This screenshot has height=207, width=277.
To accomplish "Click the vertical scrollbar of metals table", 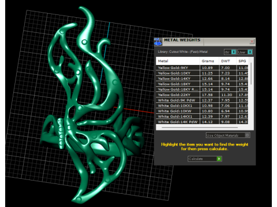I will tap(251, 74).
